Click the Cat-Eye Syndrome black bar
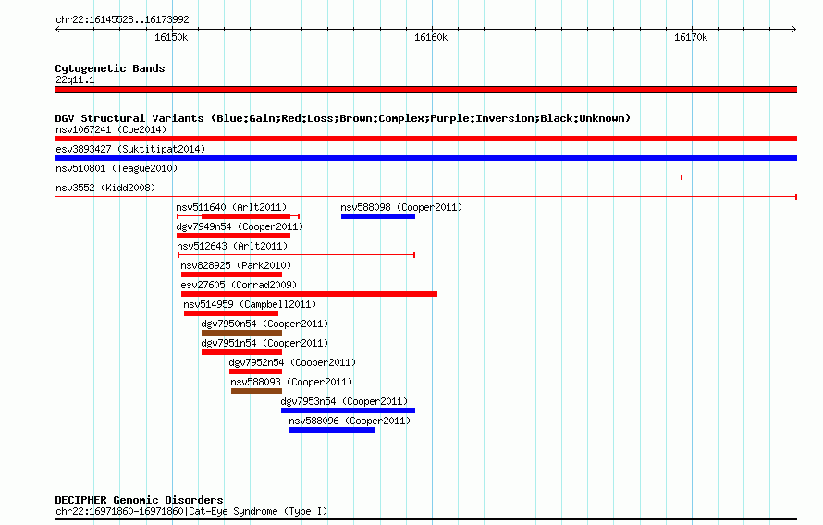This screenshot has width=823, height=525. [x=425, y=519]
